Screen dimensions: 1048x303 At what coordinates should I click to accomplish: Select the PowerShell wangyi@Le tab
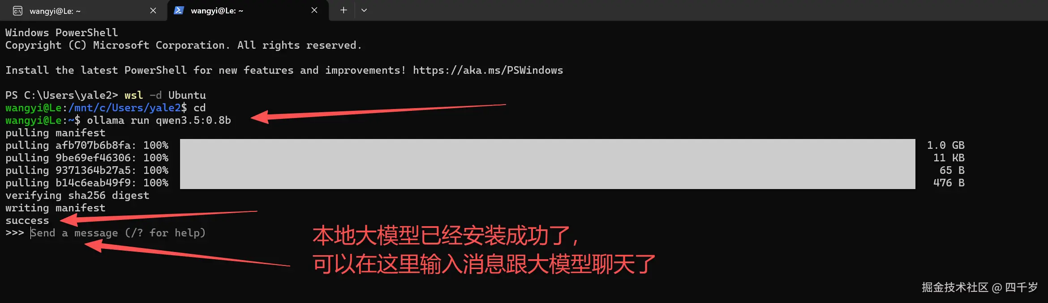point(248,11)
